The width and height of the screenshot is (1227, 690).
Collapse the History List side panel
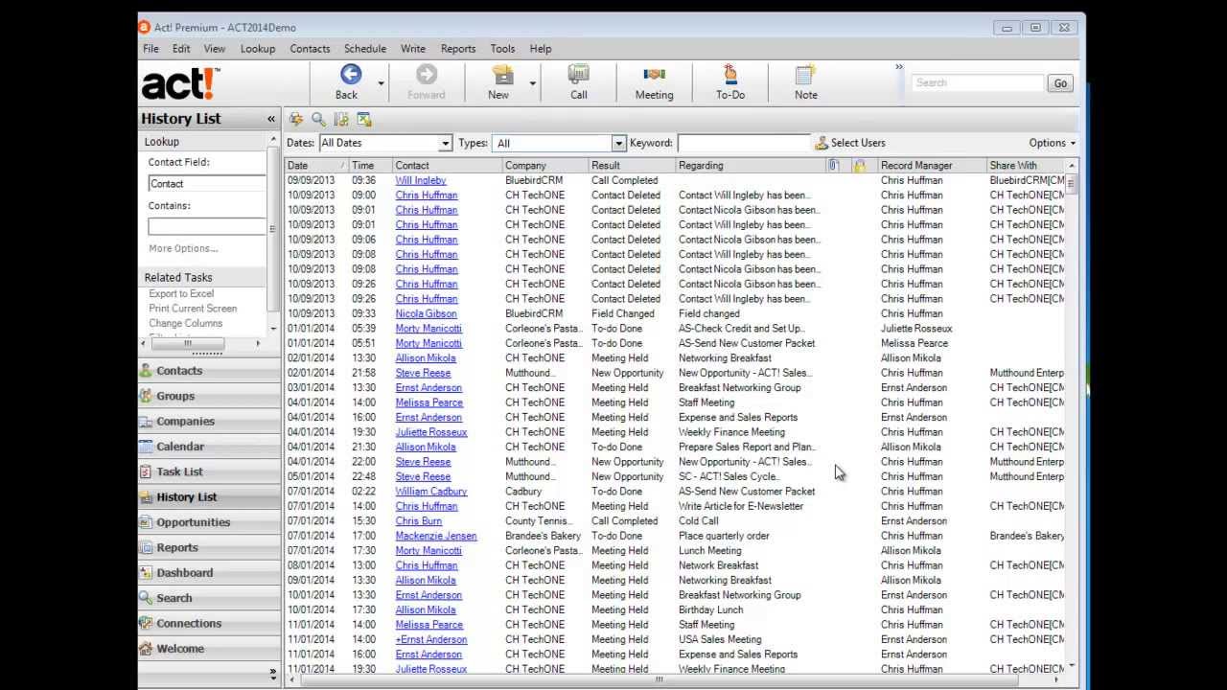[271, 119]
